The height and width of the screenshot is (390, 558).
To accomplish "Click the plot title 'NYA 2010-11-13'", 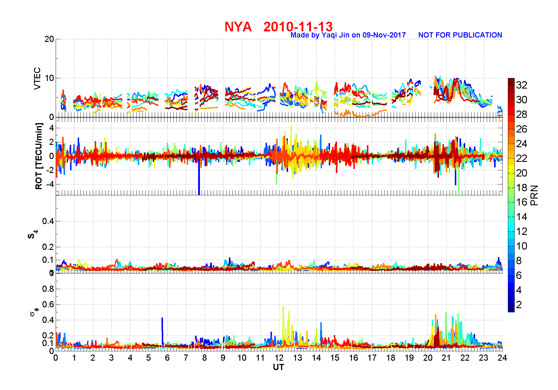I will [x=279, y=27].
